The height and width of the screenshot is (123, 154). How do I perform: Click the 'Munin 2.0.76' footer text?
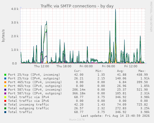click(77, 120)
